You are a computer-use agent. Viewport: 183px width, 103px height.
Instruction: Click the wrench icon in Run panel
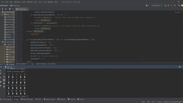coord(1,74)
